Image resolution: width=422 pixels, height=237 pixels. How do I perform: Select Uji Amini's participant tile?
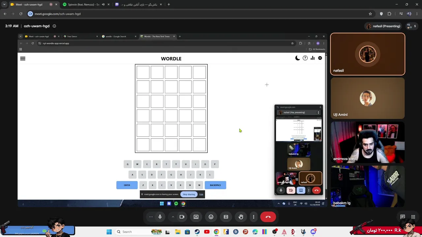(x=368, y=98)
